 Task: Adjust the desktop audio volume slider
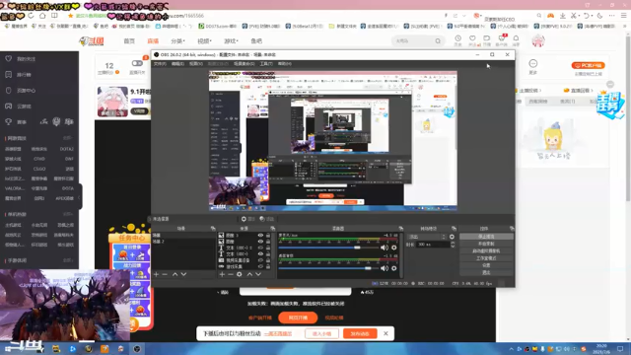[x=330, y=268]
